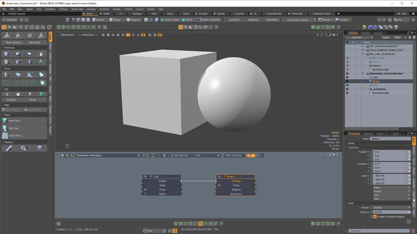Screen dimensions: 417x234
Task: Open the Work Plane options
Action: click(x=270, y=19)
